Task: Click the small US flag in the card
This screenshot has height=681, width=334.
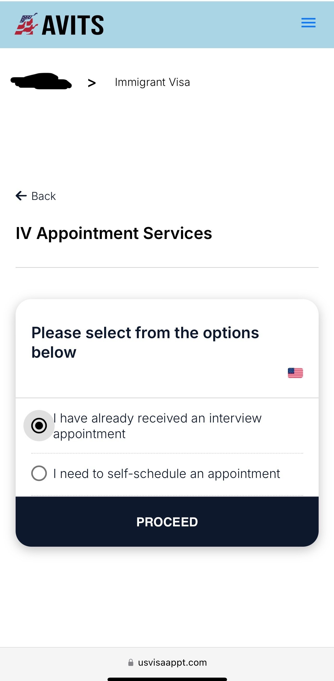Action: (x=295, y=373)
